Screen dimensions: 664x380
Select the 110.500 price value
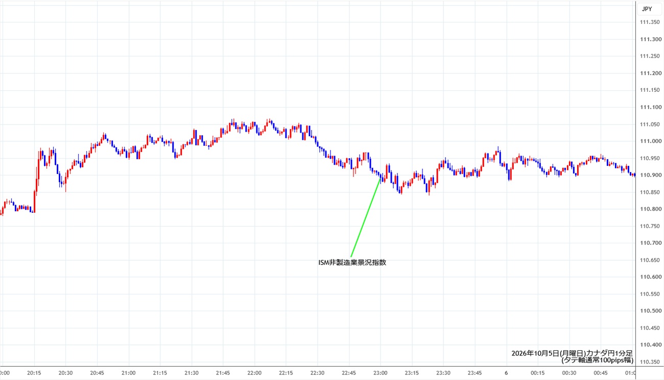click(x=650, y=311)
